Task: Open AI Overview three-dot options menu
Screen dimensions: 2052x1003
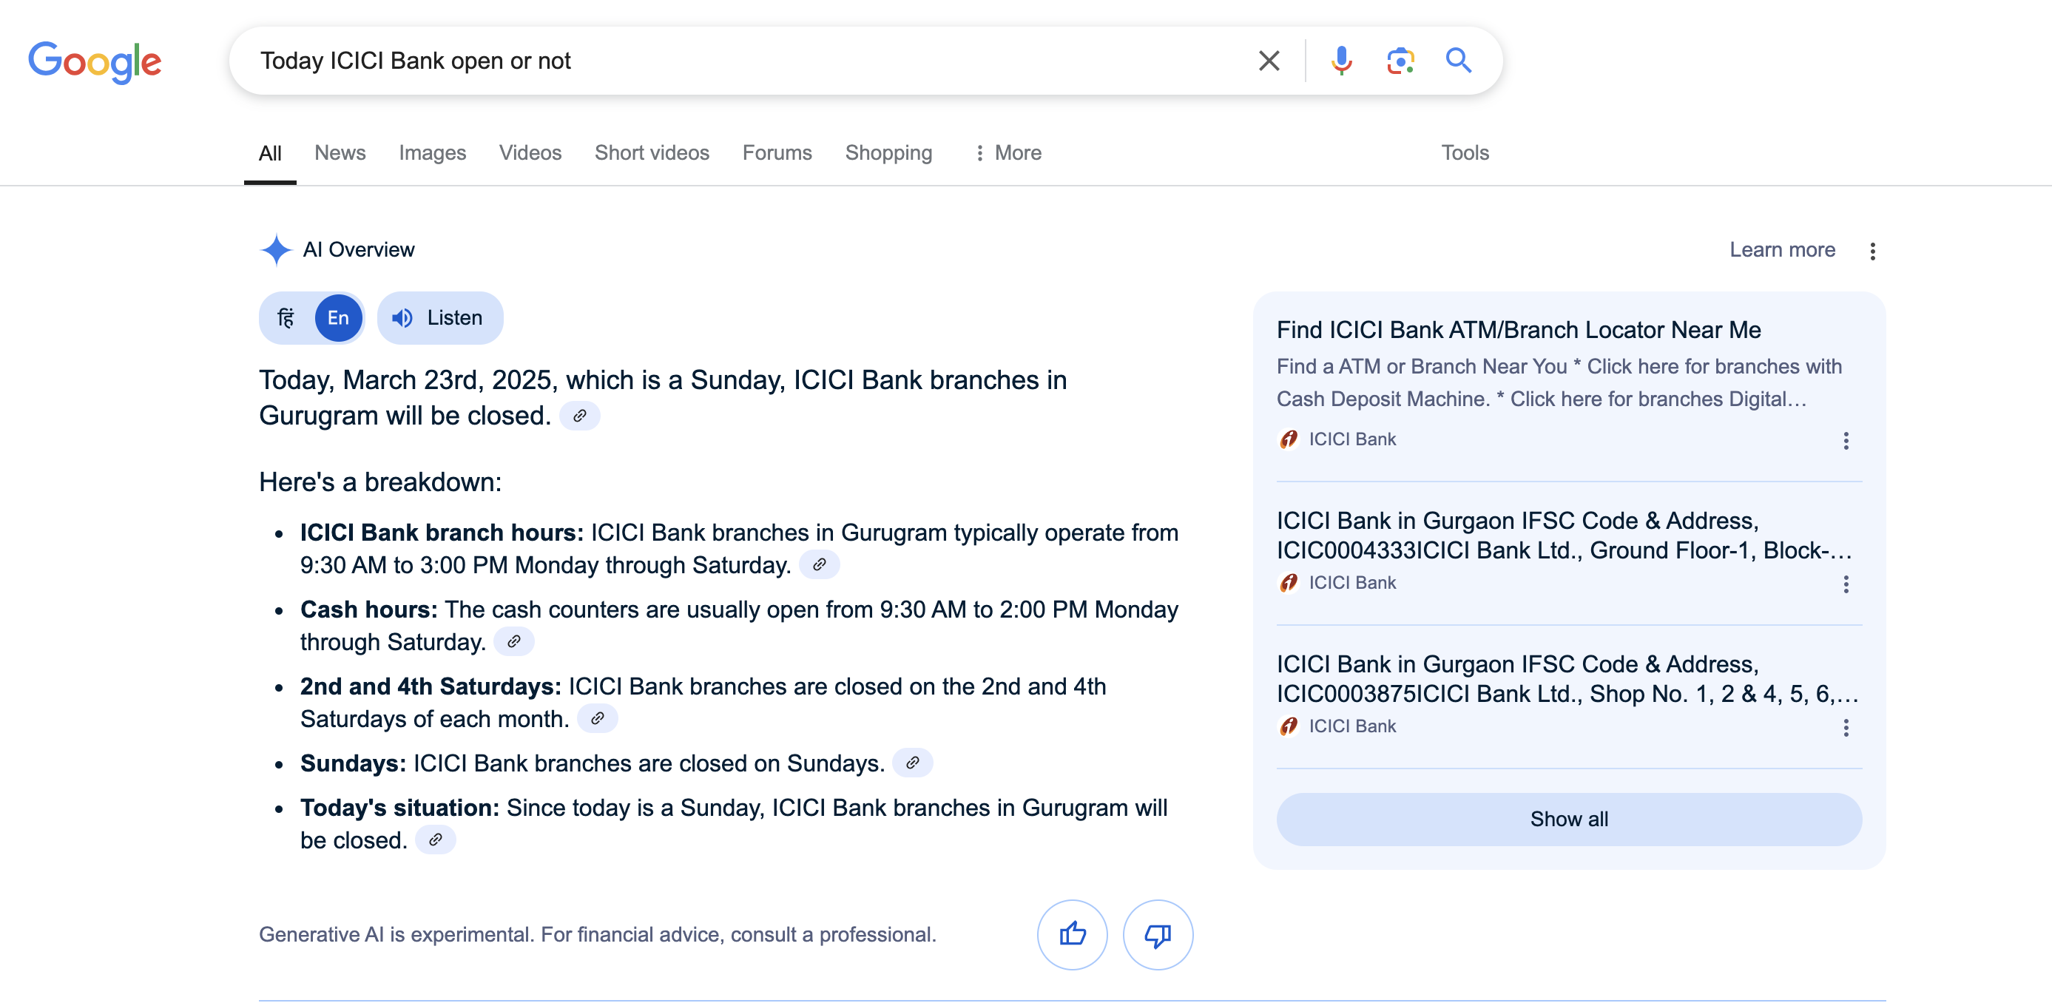Action: tap(1872, 251)
